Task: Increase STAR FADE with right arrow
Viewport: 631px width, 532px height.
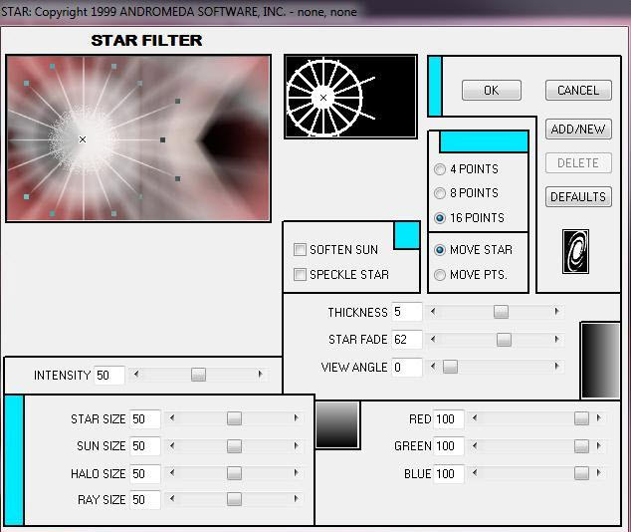Action: (557, 339)
